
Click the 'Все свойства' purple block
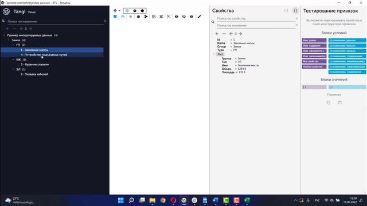[314, 61]
